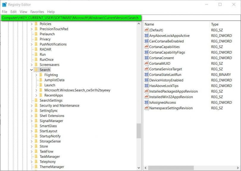Select the SearchSettings key in tree
This screenshot has height=171, width=241.
pyautogui.click(x=51, y=100)
